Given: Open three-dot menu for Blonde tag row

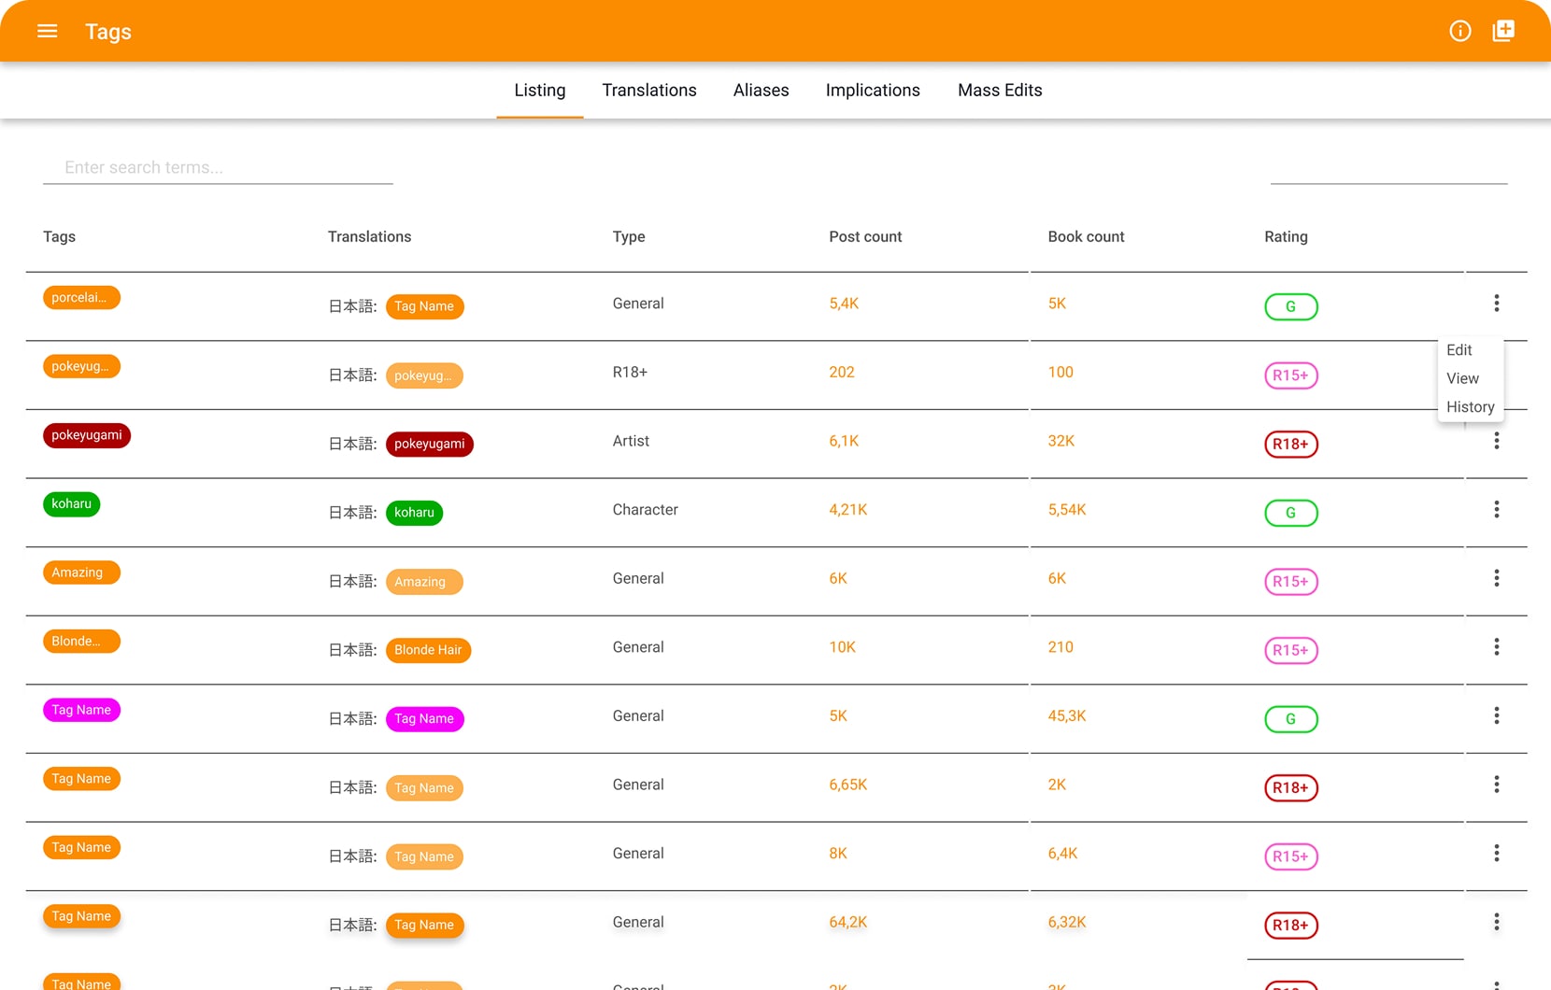Looking at the screenshot, I should (1496, 647).
